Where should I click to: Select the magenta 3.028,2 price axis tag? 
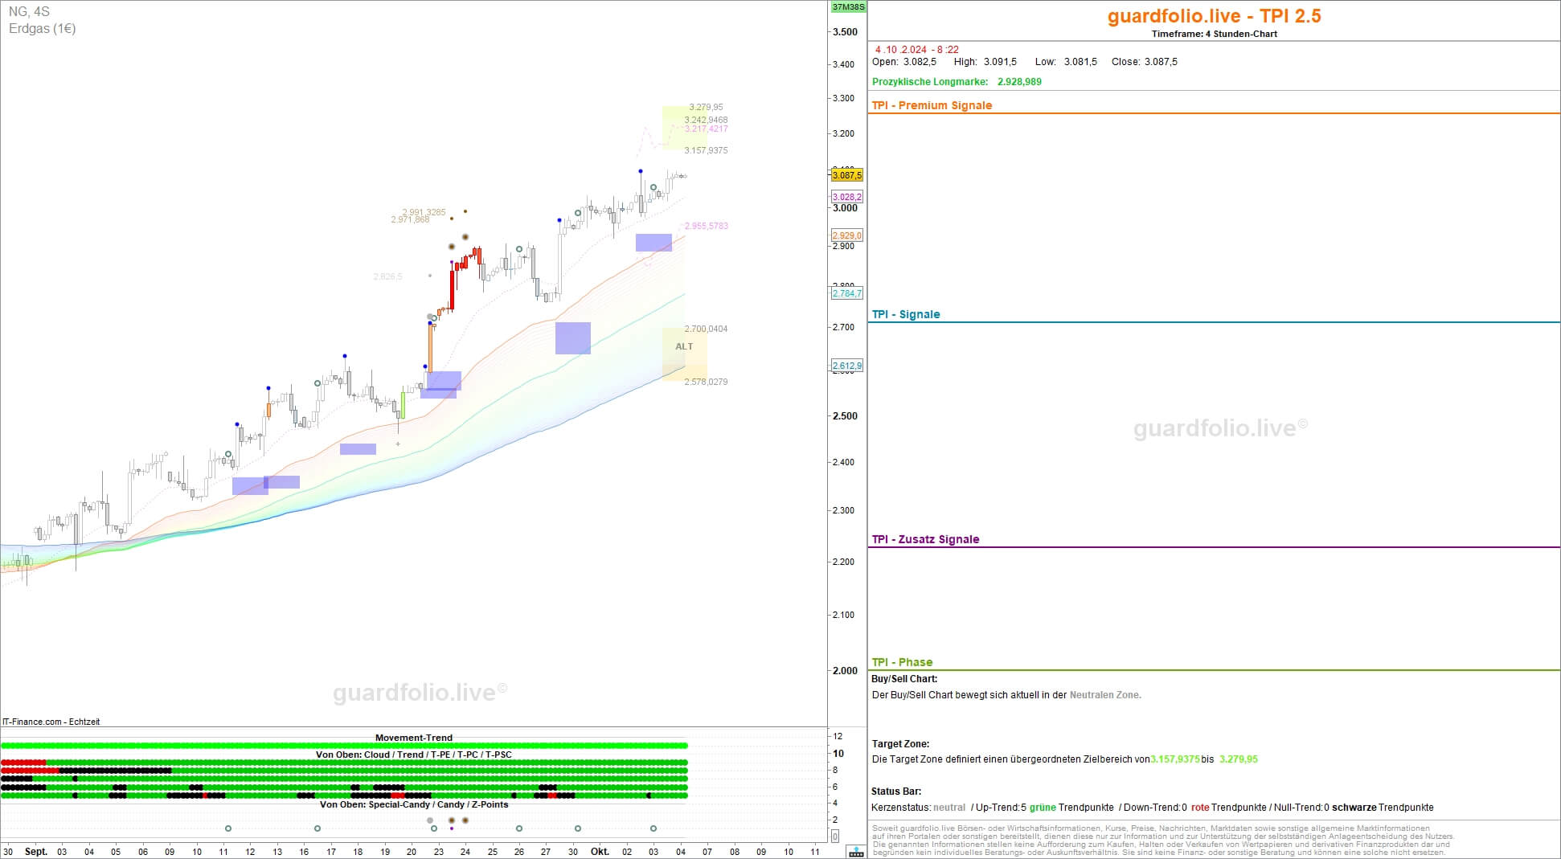pos(847,197)
